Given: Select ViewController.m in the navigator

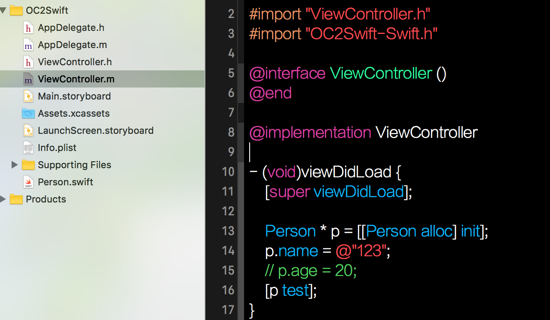Looking at the screenshot, I should click(x=76, y=79).
